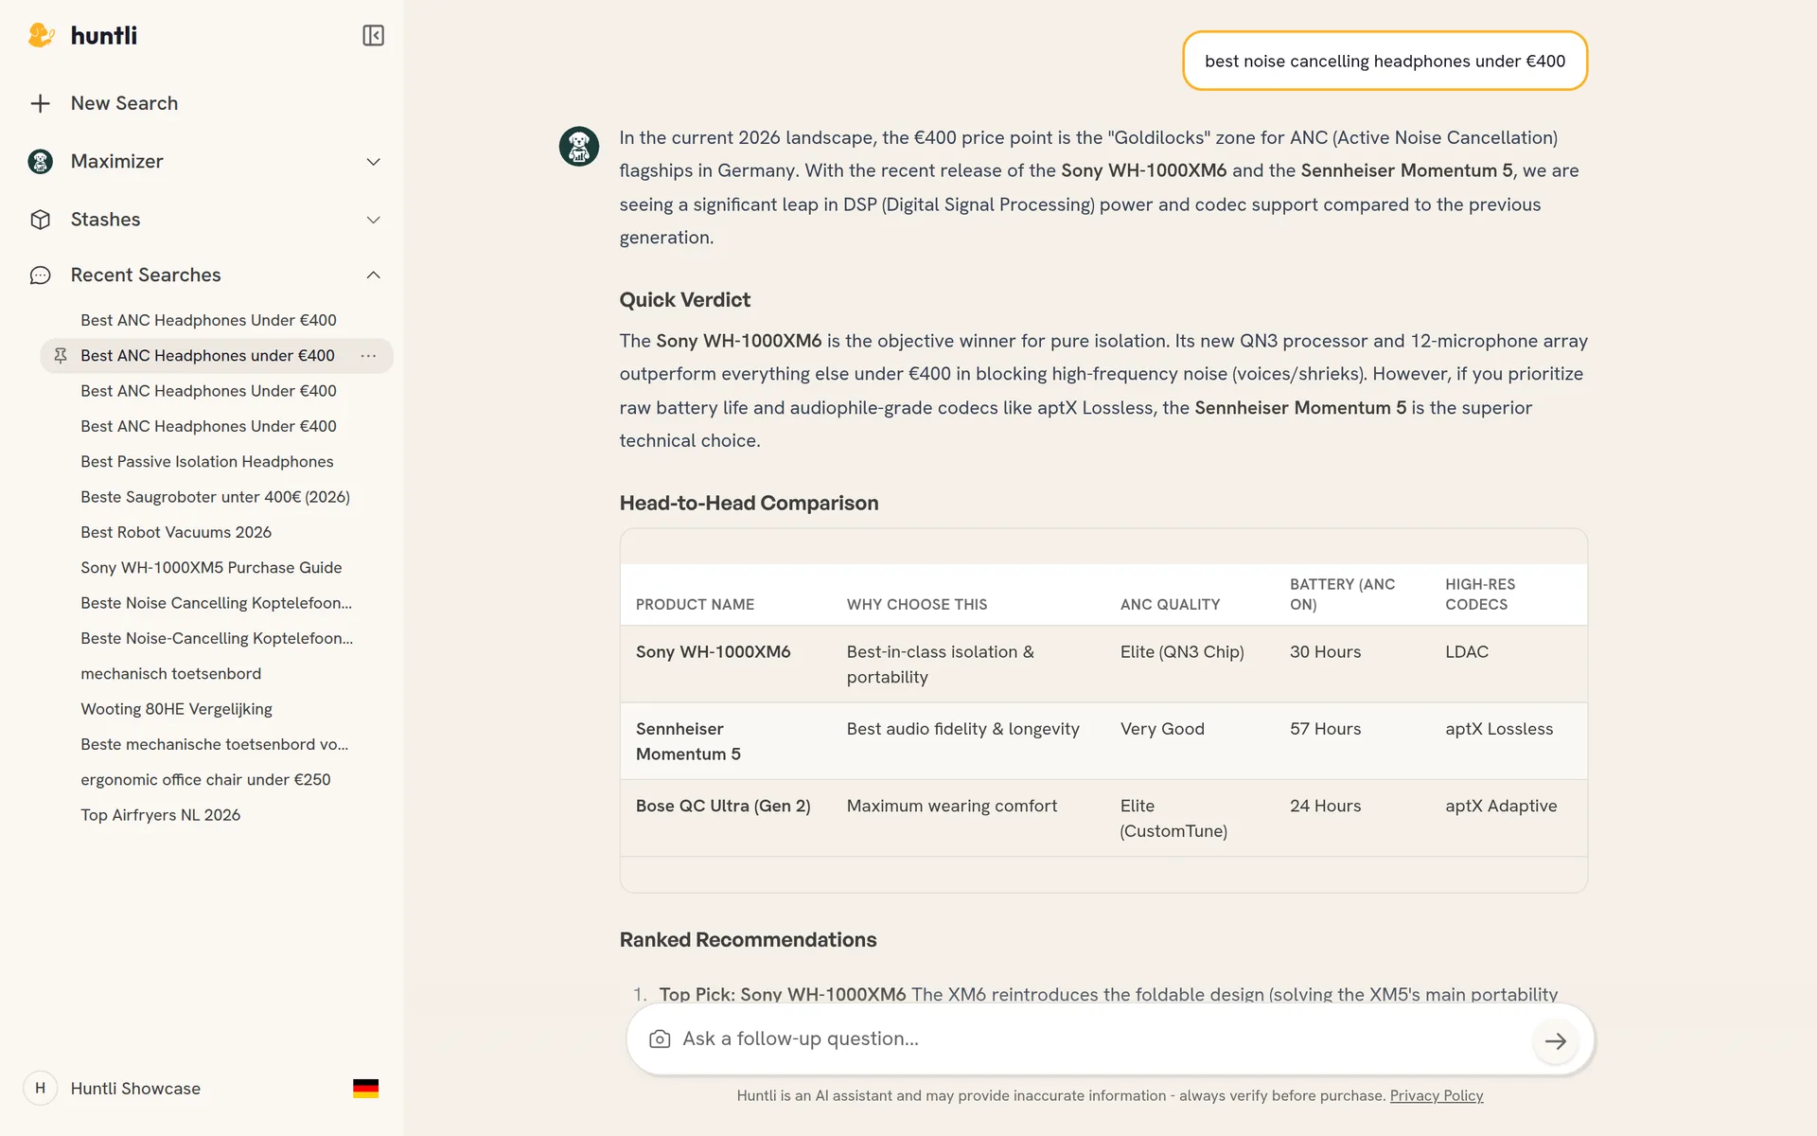The image size is (1817, 1136).
Task: Click the Stashes box icon
Action: [40, 220]
